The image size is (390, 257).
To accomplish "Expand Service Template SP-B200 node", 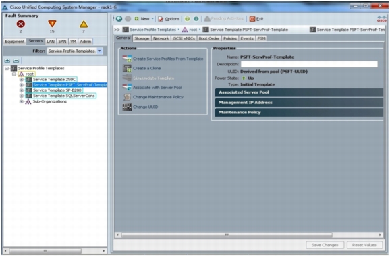I will point(22,90).
